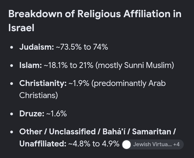
Task: Select the bold Judaism: label
Action: click(37, 47)
